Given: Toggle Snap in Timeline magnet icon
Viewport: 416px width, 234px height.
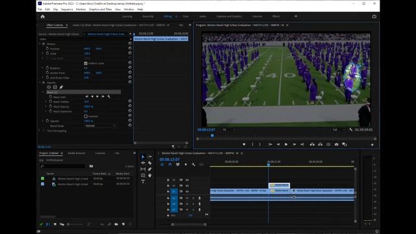Looking at the screenshot, I should [170, 164].
